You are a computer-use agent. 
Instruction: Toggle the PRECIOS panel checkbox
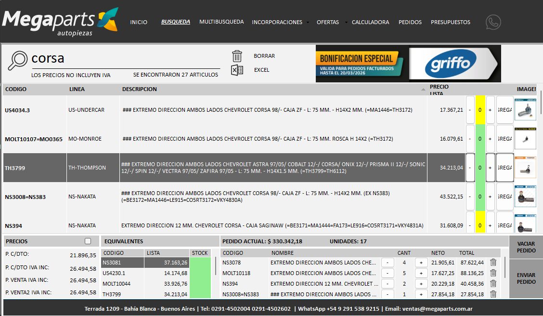tap(88, 241)
